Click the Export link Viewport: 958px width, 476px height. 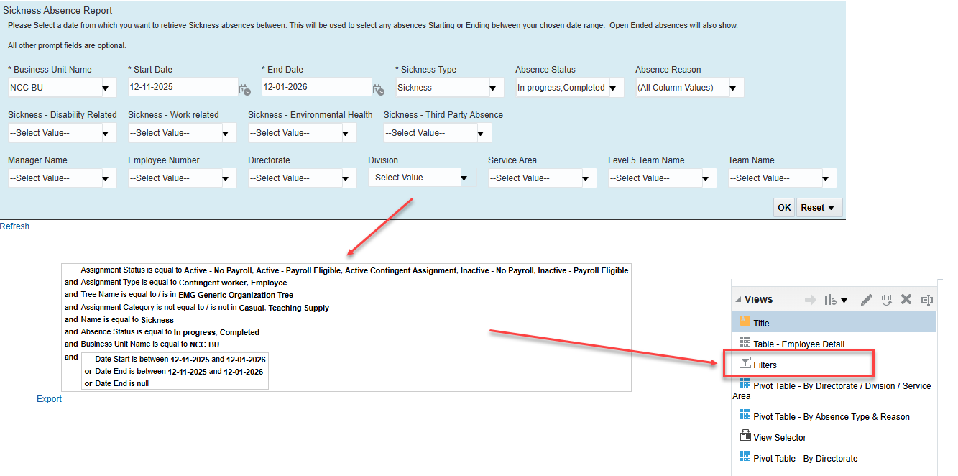click(50, 399)
